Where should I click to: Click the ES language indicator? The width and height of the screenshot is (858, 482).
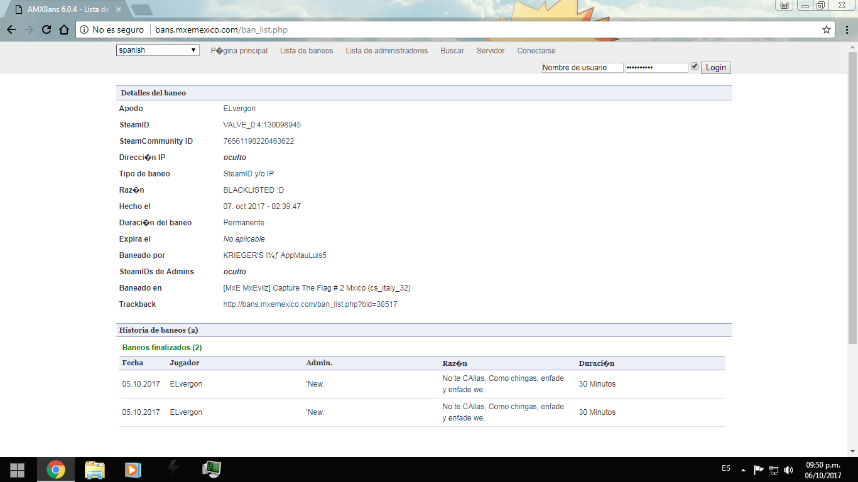pos(726,468)
